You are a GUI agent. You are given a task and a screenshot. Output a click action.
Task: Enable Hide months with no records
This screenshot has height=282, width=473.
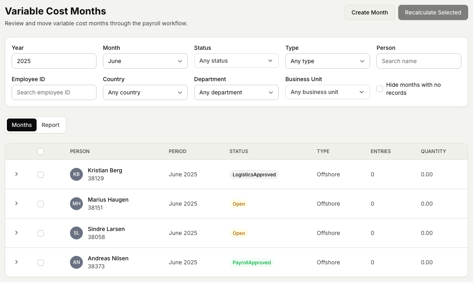pos(380,89)
